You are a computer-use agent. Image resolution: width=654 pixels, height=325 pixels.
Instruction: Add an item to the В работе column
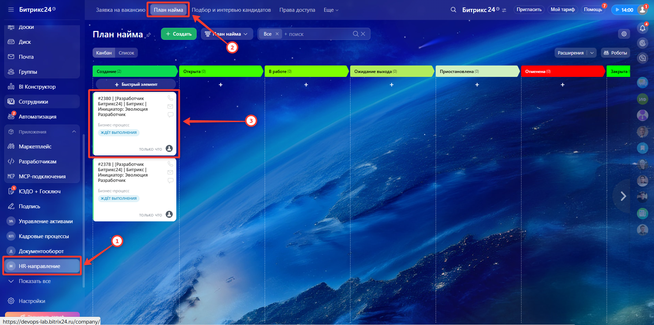[x=306, y=85]
